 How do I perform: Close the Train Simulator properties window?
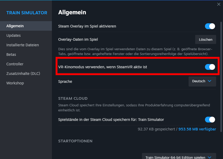click(x=218, y=4)
